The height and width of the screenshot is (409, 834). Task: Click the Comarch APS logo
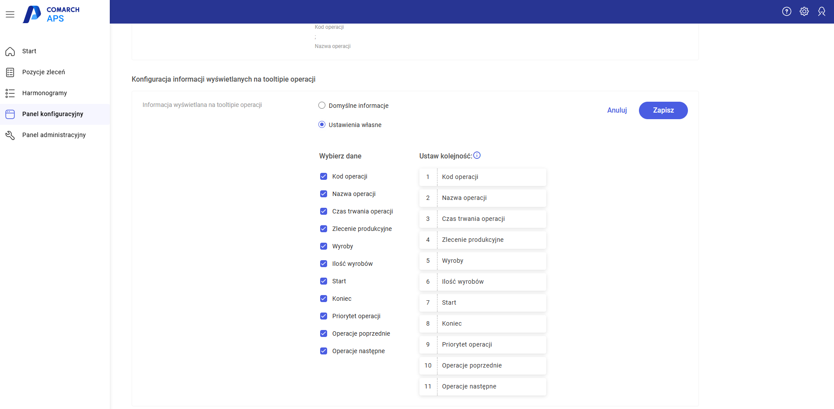pyautogui.click(x=51, y=14)
